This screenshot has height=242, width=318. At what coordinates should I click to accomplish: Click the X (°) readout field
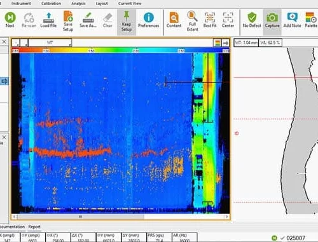[x=58, y=238]
